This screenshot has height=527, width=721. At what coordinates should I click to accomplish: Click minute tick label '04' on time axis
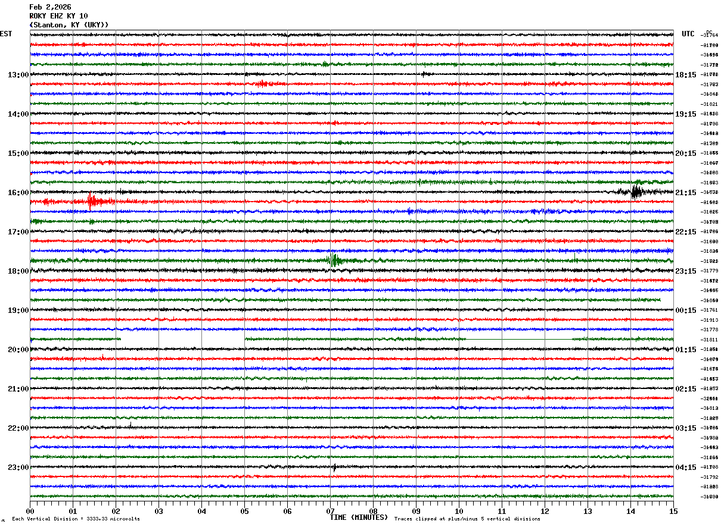pos(201,512)
